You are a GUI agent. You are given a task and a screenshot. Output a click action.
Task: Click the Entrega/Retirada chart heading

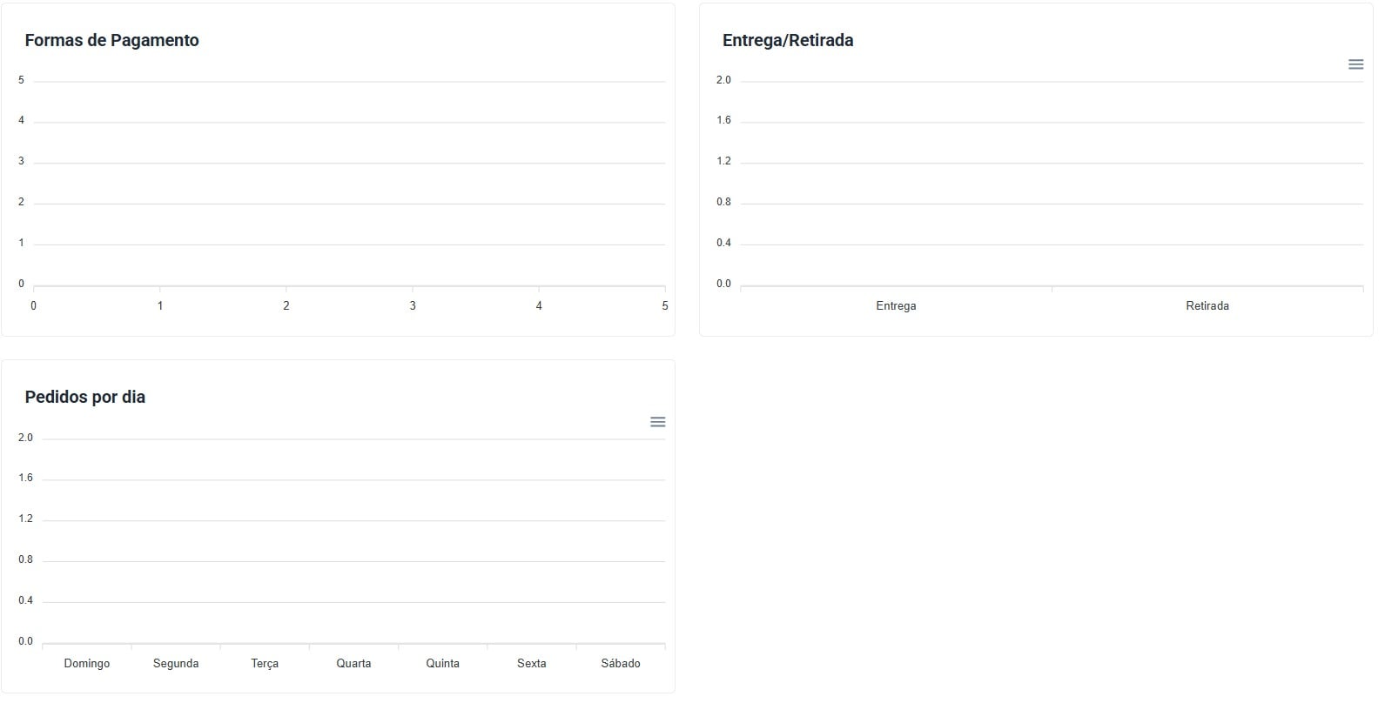tap(788, 40)
